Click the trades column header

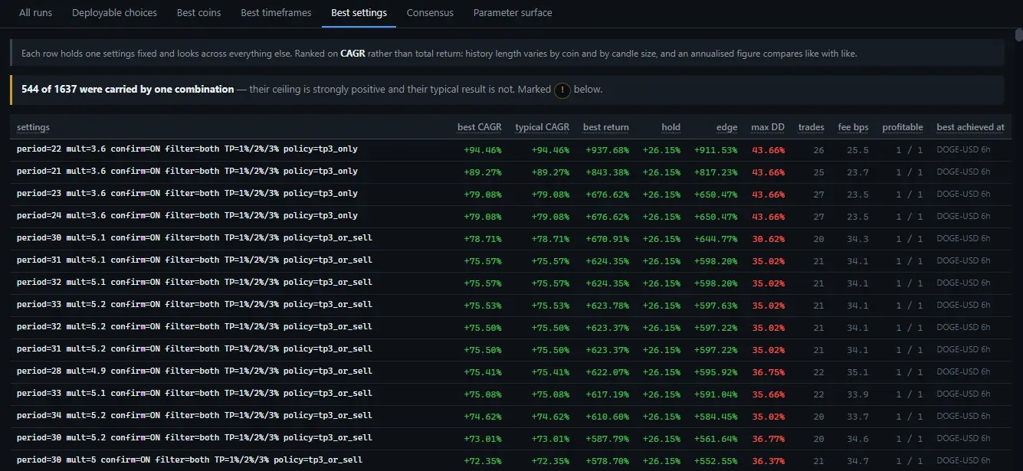click(x=812, y=127)
